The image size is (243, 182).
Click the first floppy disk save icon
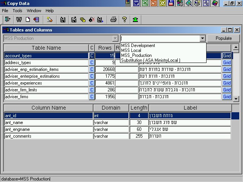[x=63, y=19]
